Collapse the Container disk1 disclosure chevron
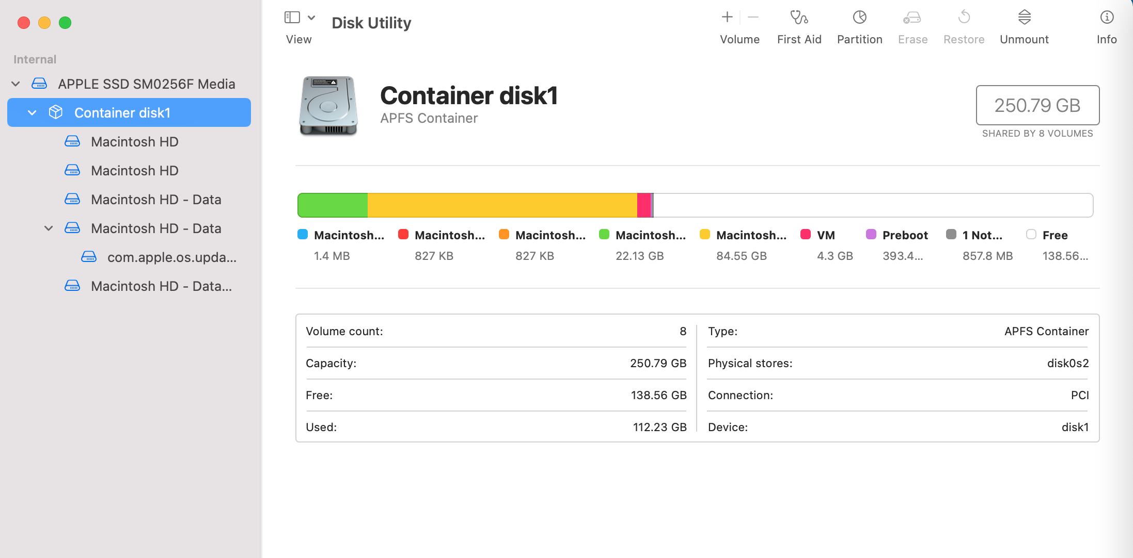Image resolution: width=1133 pixels, height=558 pixels. click(x=32, y=112)
